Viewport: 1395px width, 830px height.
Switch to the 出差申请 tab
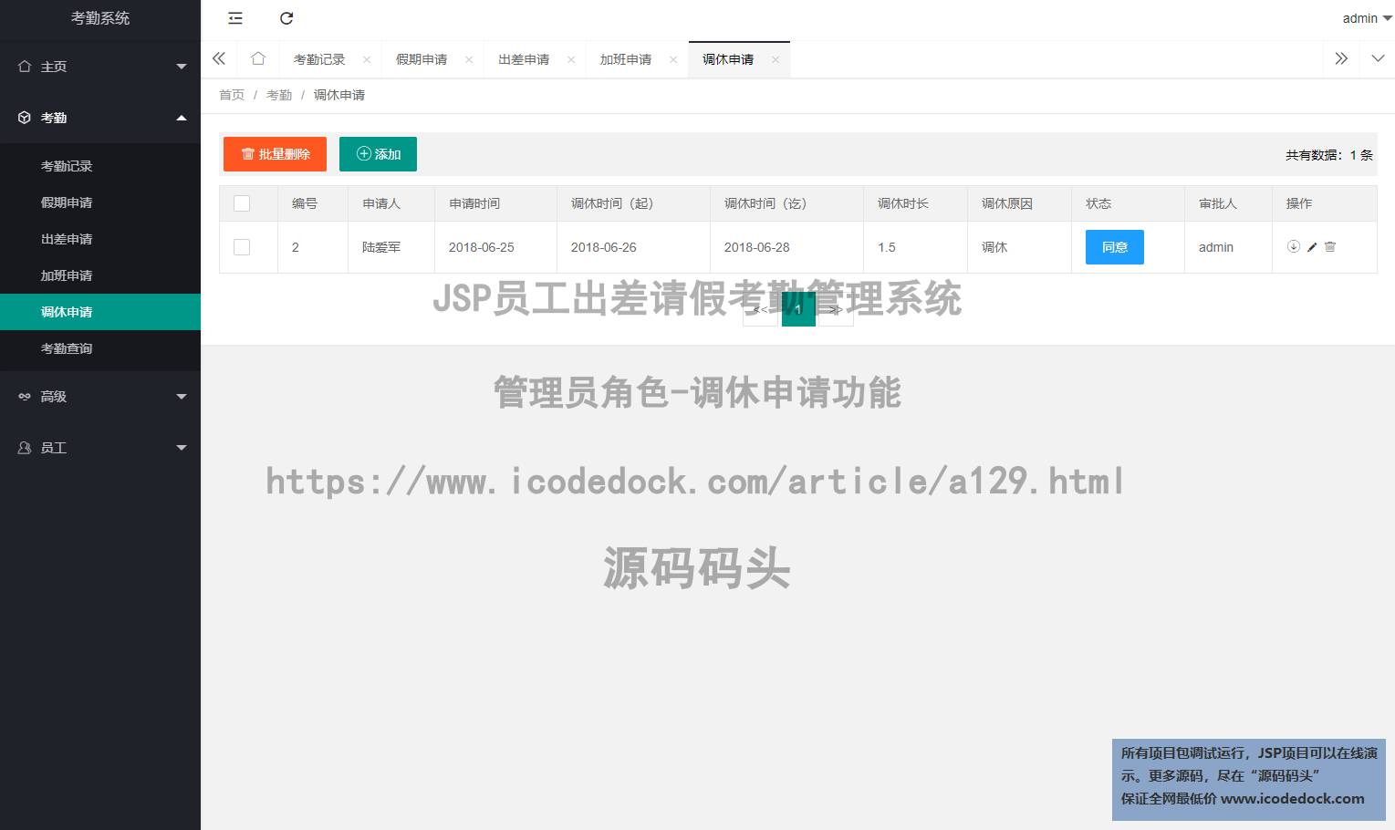click(524, 59)
